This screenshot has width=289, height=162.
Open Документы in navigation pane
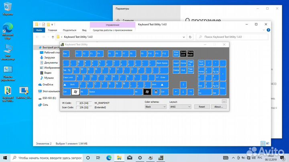coord(49,63)
